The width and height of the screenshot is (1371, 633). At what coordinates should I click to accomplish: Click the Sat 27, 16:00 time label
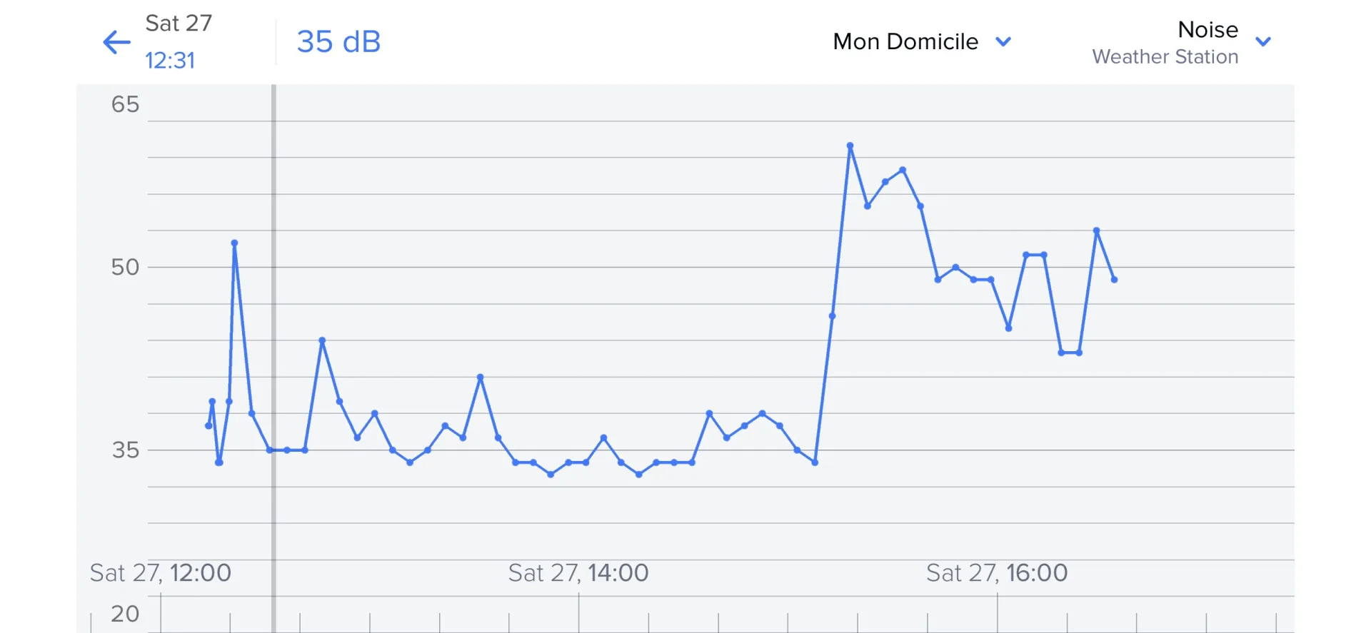997,573
